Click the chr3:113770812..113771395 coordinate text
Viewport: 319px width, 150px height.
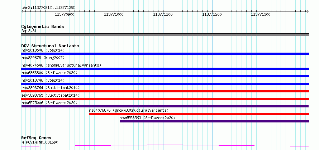pos(48,8)
